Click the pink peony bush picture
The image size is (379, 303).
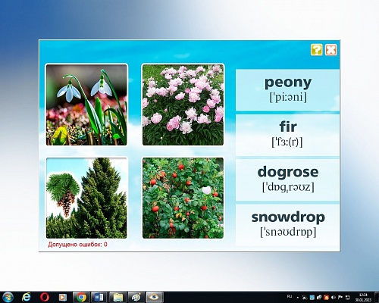[183, 105]
